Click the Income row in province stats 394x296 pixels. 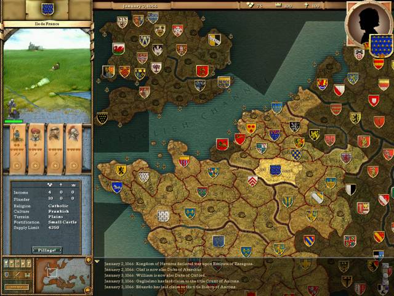point(45,192)
